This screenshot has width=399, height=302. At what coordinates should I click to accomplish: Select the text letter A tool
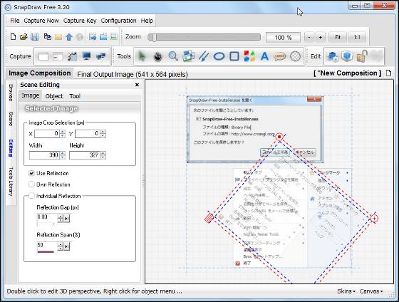point(264,56)
